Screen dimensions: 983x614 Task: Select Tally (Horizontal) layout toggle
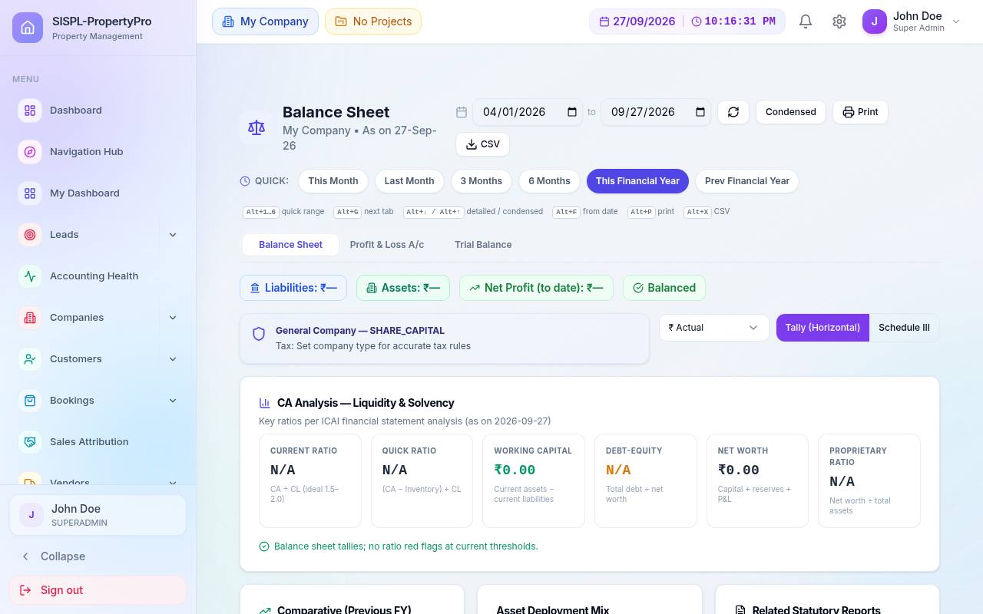tap(822, 328)
